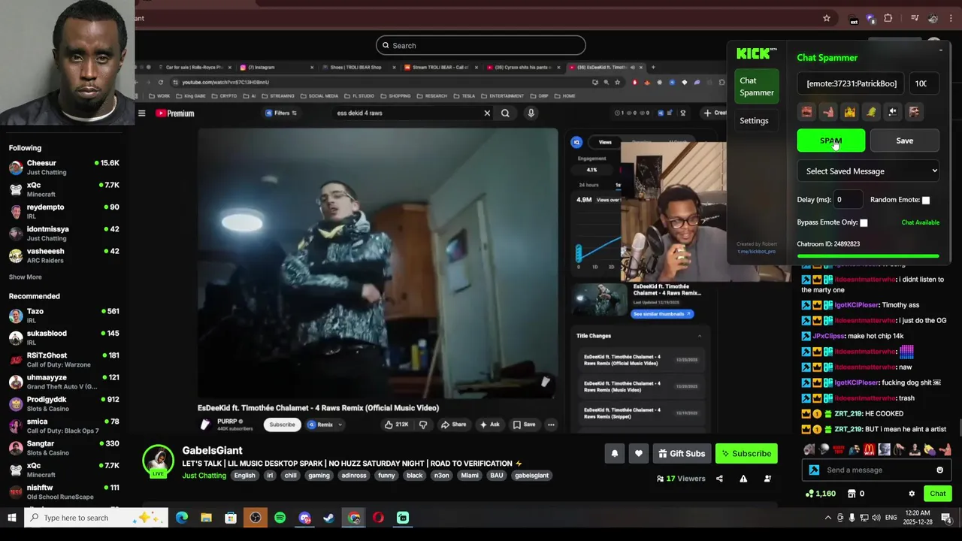Click the n3on stream tag

(x=441, y=476)
